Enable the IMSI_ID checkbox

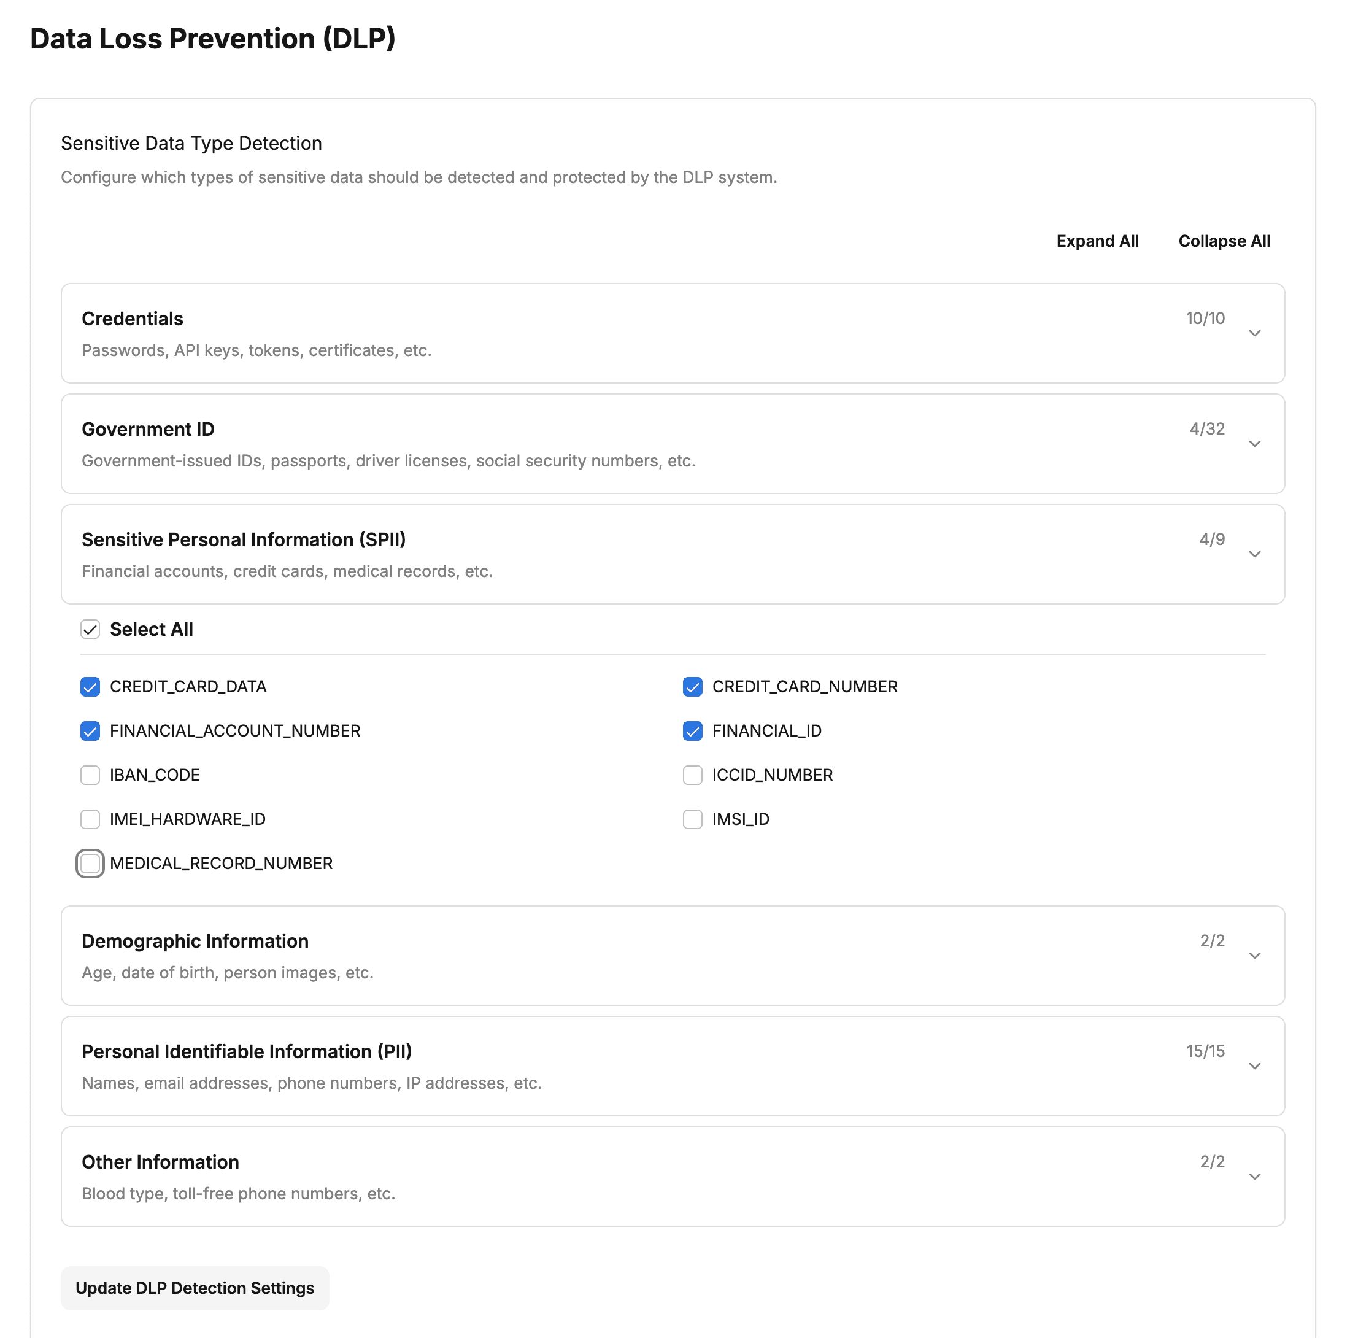pyautogui.click(x=692, y=819)
